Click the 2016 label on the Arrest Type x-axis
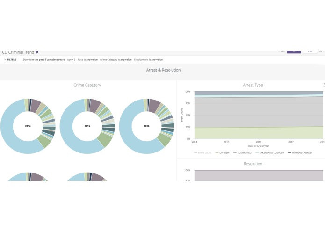Screen dimensions: 325x231 point(259,142)
